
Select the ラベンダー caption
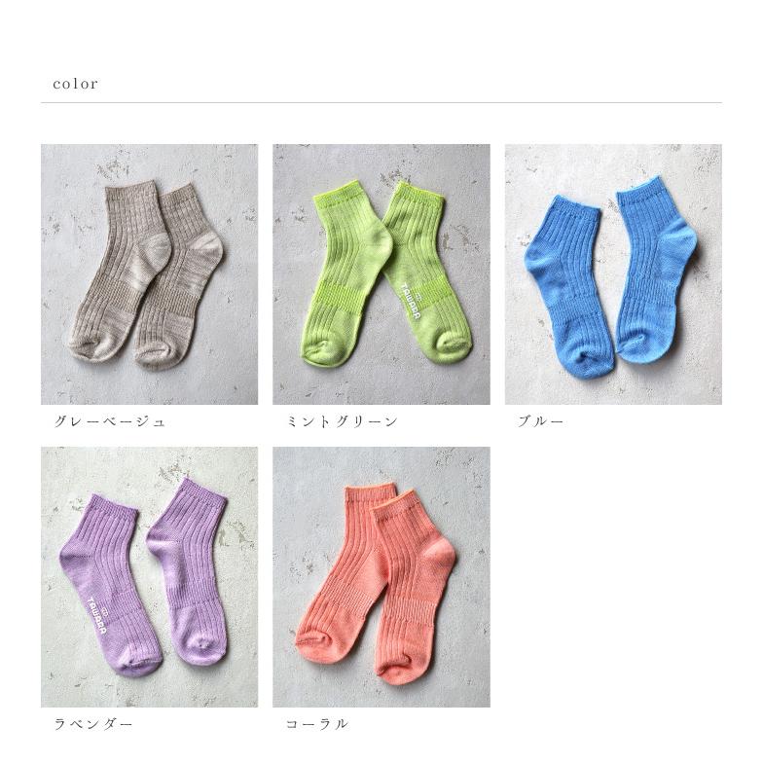coord(93,724)
